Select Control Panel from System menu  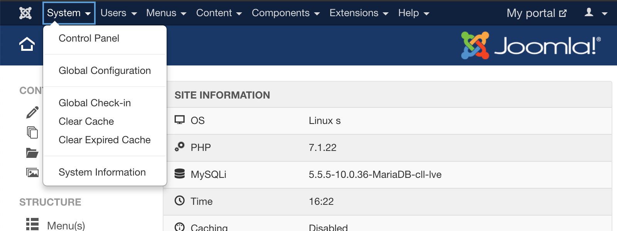pyautogui.click(x=89, y=38)
